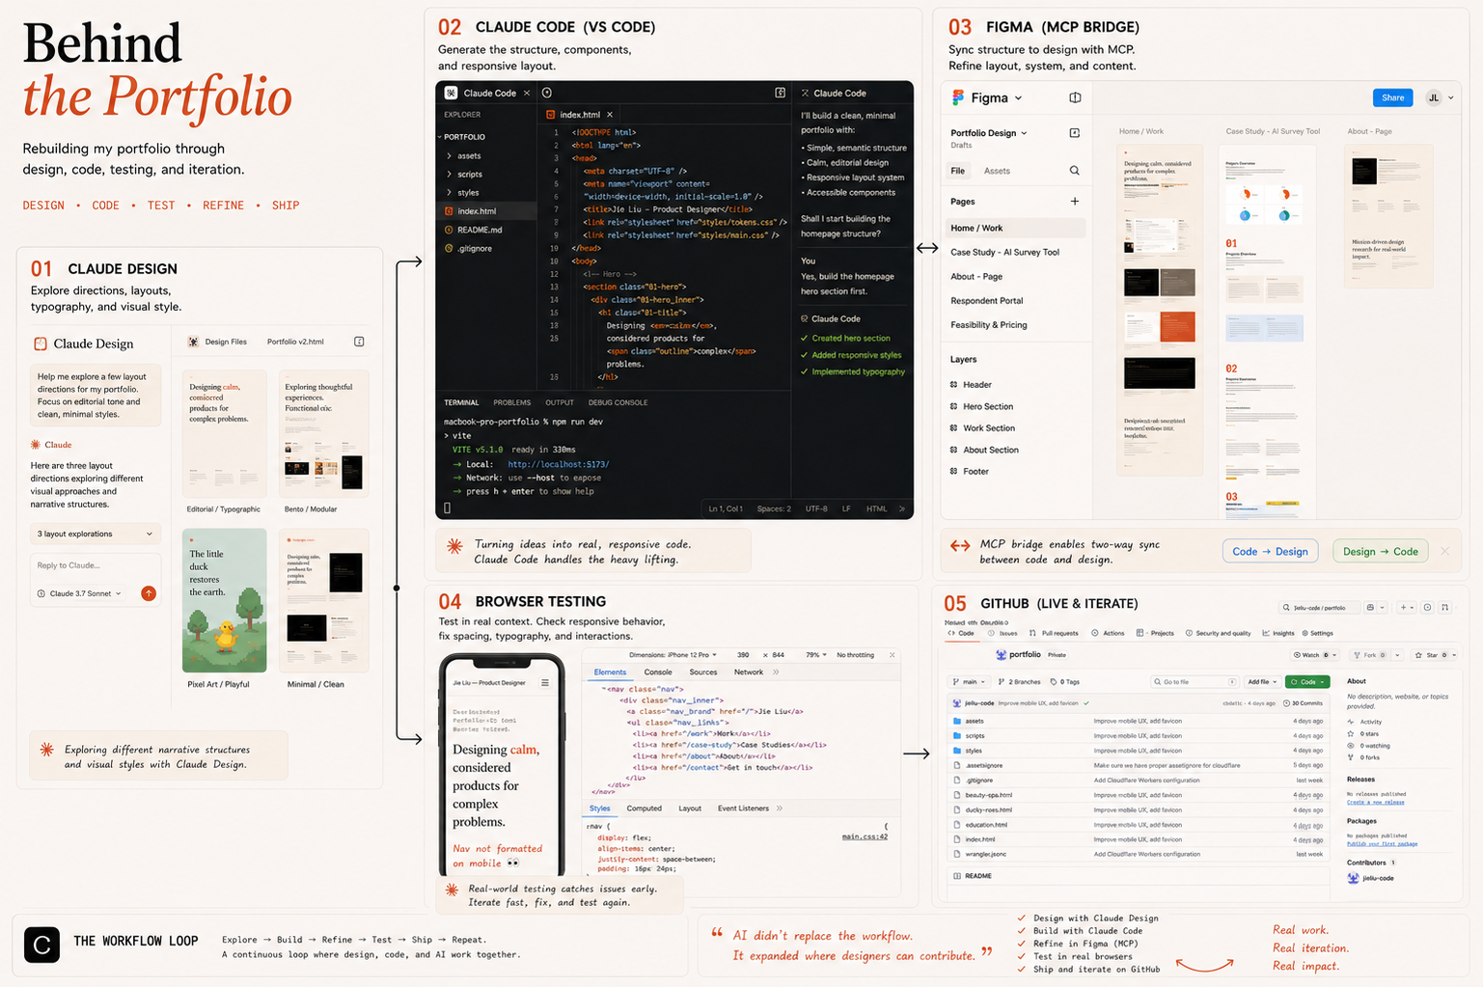Viewport: 1483px width, 987px height.
Task: Switch to the Assets tab in Figma
Action: pos(997,171)
